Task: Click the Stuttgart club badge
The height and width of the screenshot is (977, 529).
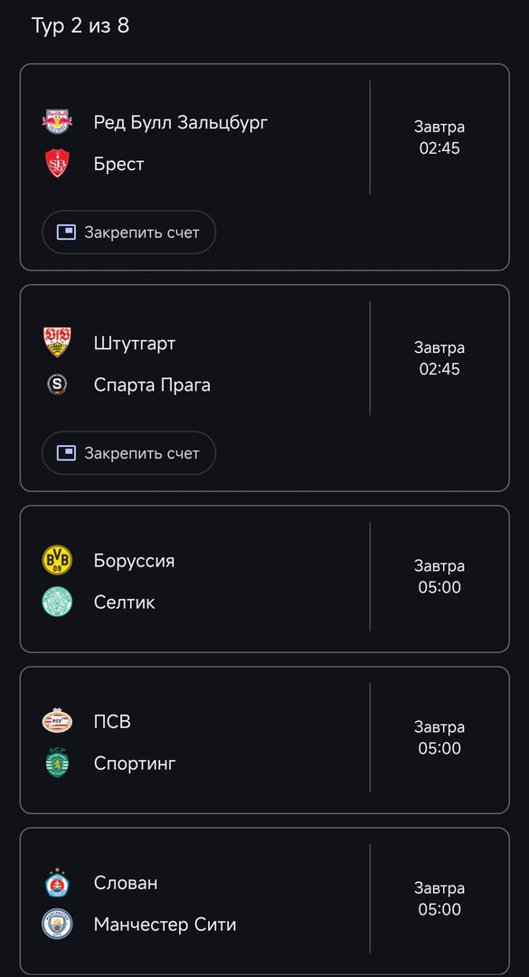Action: click(x=58, y=343)
